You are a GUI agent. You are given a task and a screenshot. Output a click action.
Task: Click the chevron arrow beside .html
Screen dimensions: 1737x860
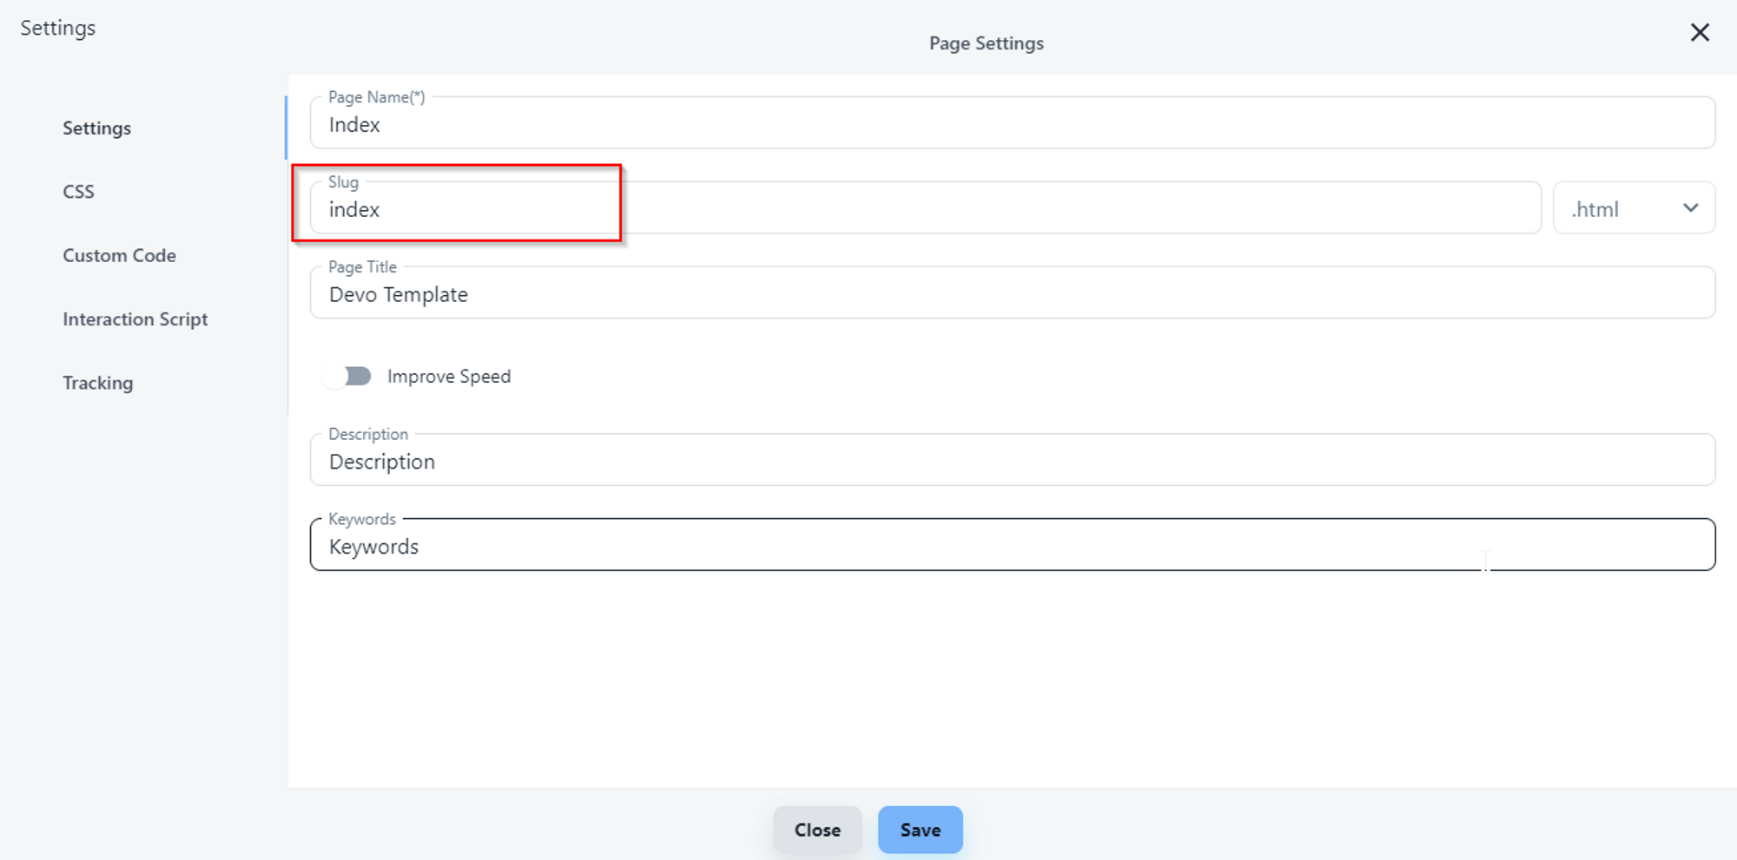(1690, 208)
